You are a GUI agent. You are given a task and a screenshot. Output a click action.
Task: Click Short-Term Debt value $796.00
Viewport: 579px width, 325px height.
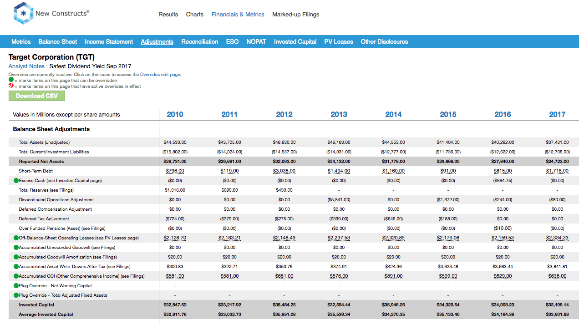tap(175, 171)
